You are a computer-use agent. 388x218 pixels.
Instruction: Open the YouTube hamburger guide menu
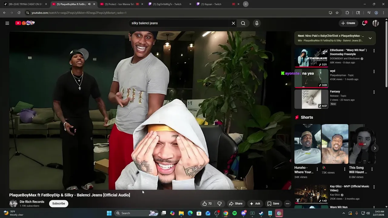coord(7,23)
